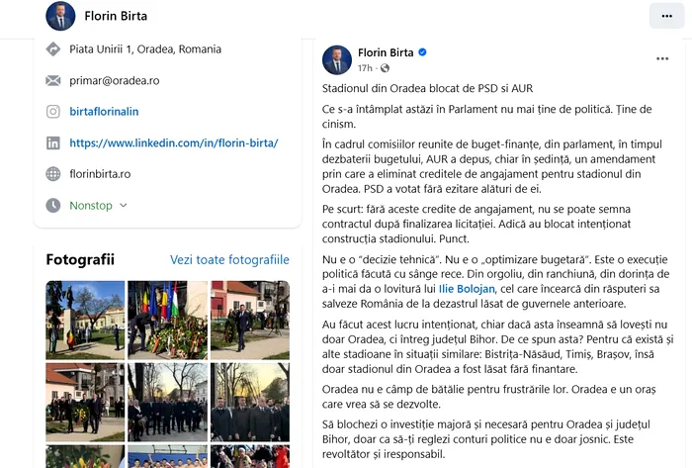Click the Florin Birta author name on post
692x468 pixels.
pyautogui.click(x=386, y=52)
